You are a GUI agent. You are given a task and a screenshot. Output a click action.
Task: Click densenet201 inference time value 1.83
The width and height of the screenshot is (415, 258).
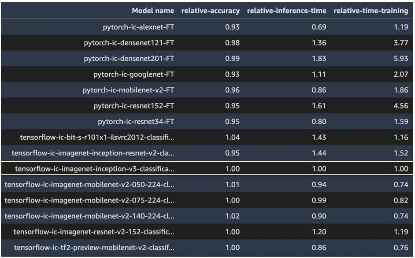(x=319, y=59)
